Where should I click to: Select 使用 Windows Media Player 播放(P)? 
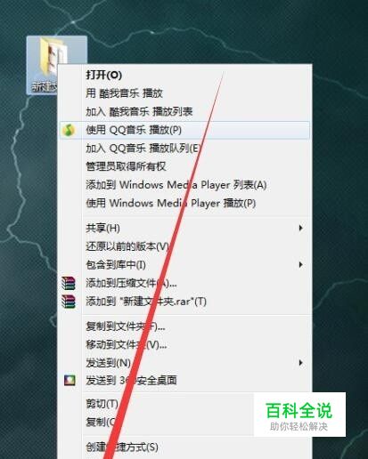pos(171,204)
